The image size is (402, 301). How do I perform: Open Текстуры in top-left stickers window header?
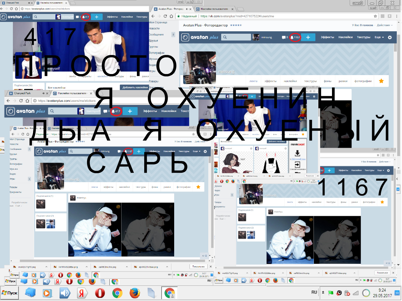point(142,17)
